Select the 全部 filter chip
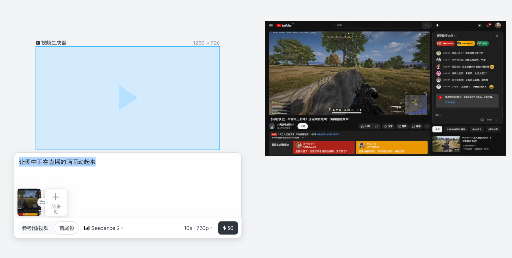This screenshot has width=512, height=258. point(437,129)
